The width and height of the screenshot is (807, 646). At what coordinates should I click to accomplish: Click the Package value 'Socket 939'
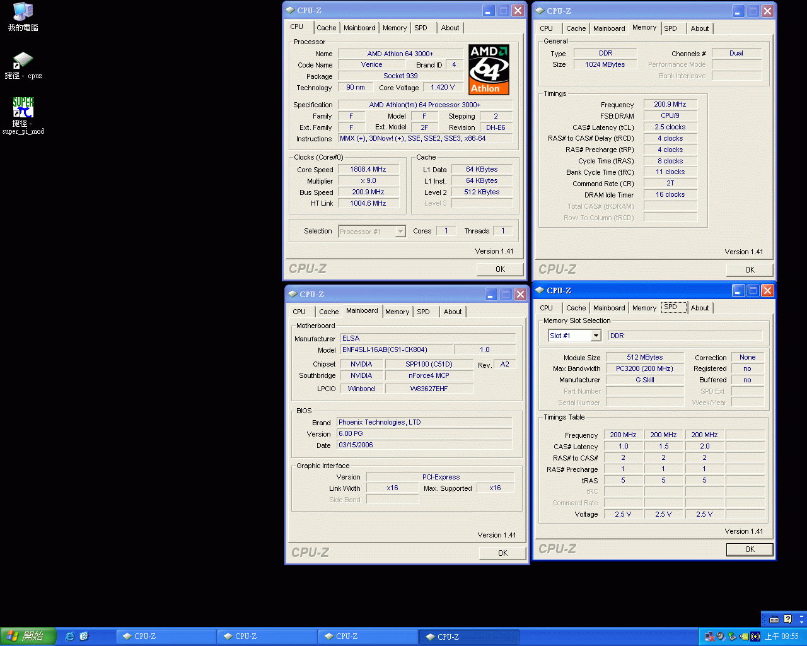(400, 76)
